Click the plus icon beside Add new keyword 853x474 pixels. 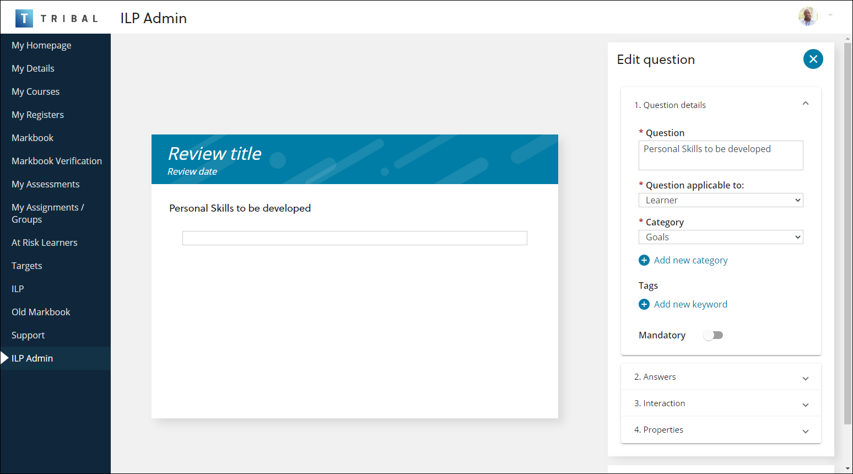pyautogui.click(x=644, y=304)
